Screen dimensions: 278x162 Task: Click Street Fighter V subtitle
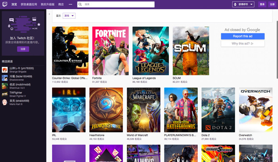coord(17,96)
